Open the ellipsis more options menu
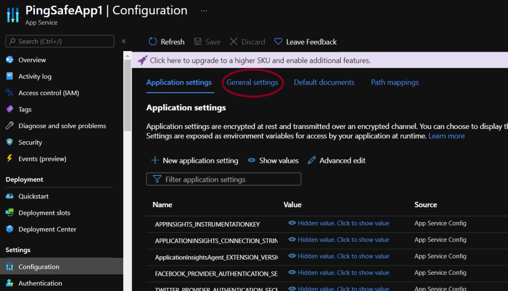 pos(204,11)
